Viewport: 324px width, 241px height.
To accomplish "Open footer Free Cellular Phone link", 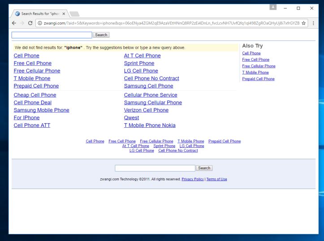I will (157, 141).
